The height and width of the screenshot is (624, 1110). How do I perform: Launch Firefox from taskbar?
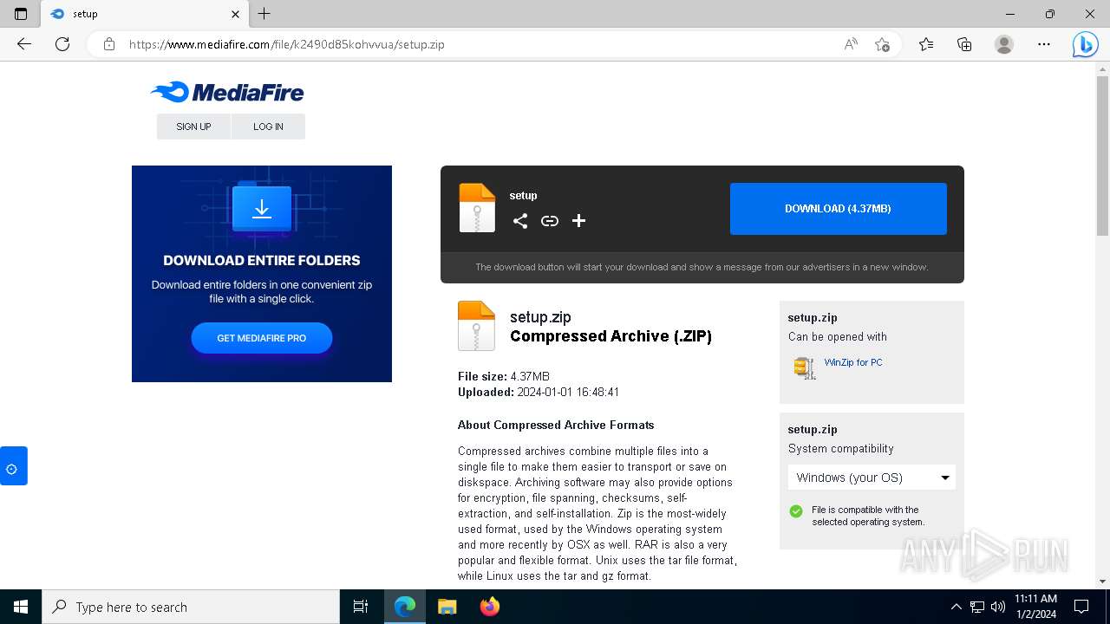coord(490,607)
